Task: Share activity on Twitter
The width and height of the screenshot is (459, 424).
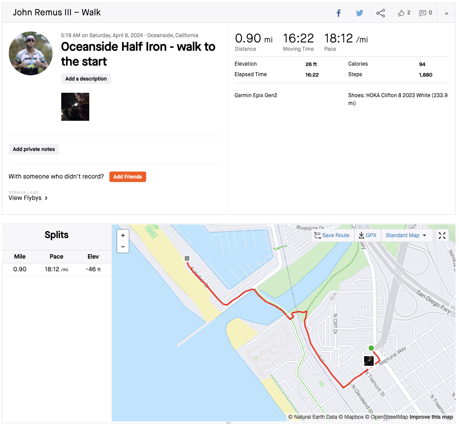Action: click(x=360, y=13)
